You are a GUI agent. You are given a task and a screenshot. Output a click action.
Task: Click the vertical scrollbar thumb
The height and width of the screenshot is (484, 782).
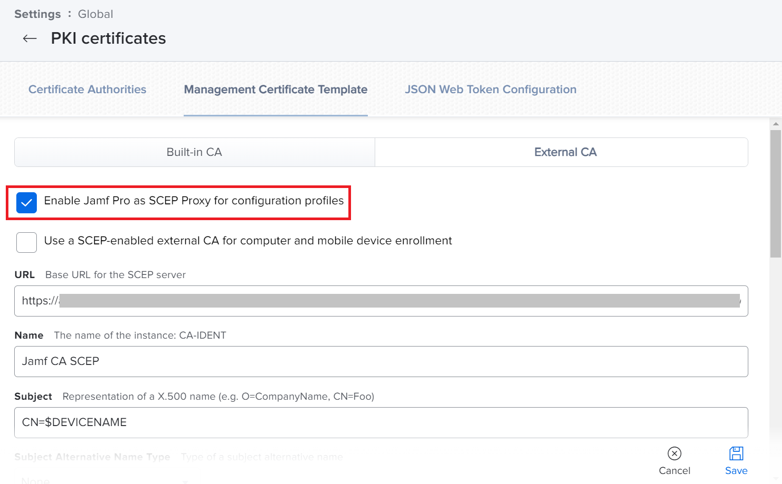[776, 194]
